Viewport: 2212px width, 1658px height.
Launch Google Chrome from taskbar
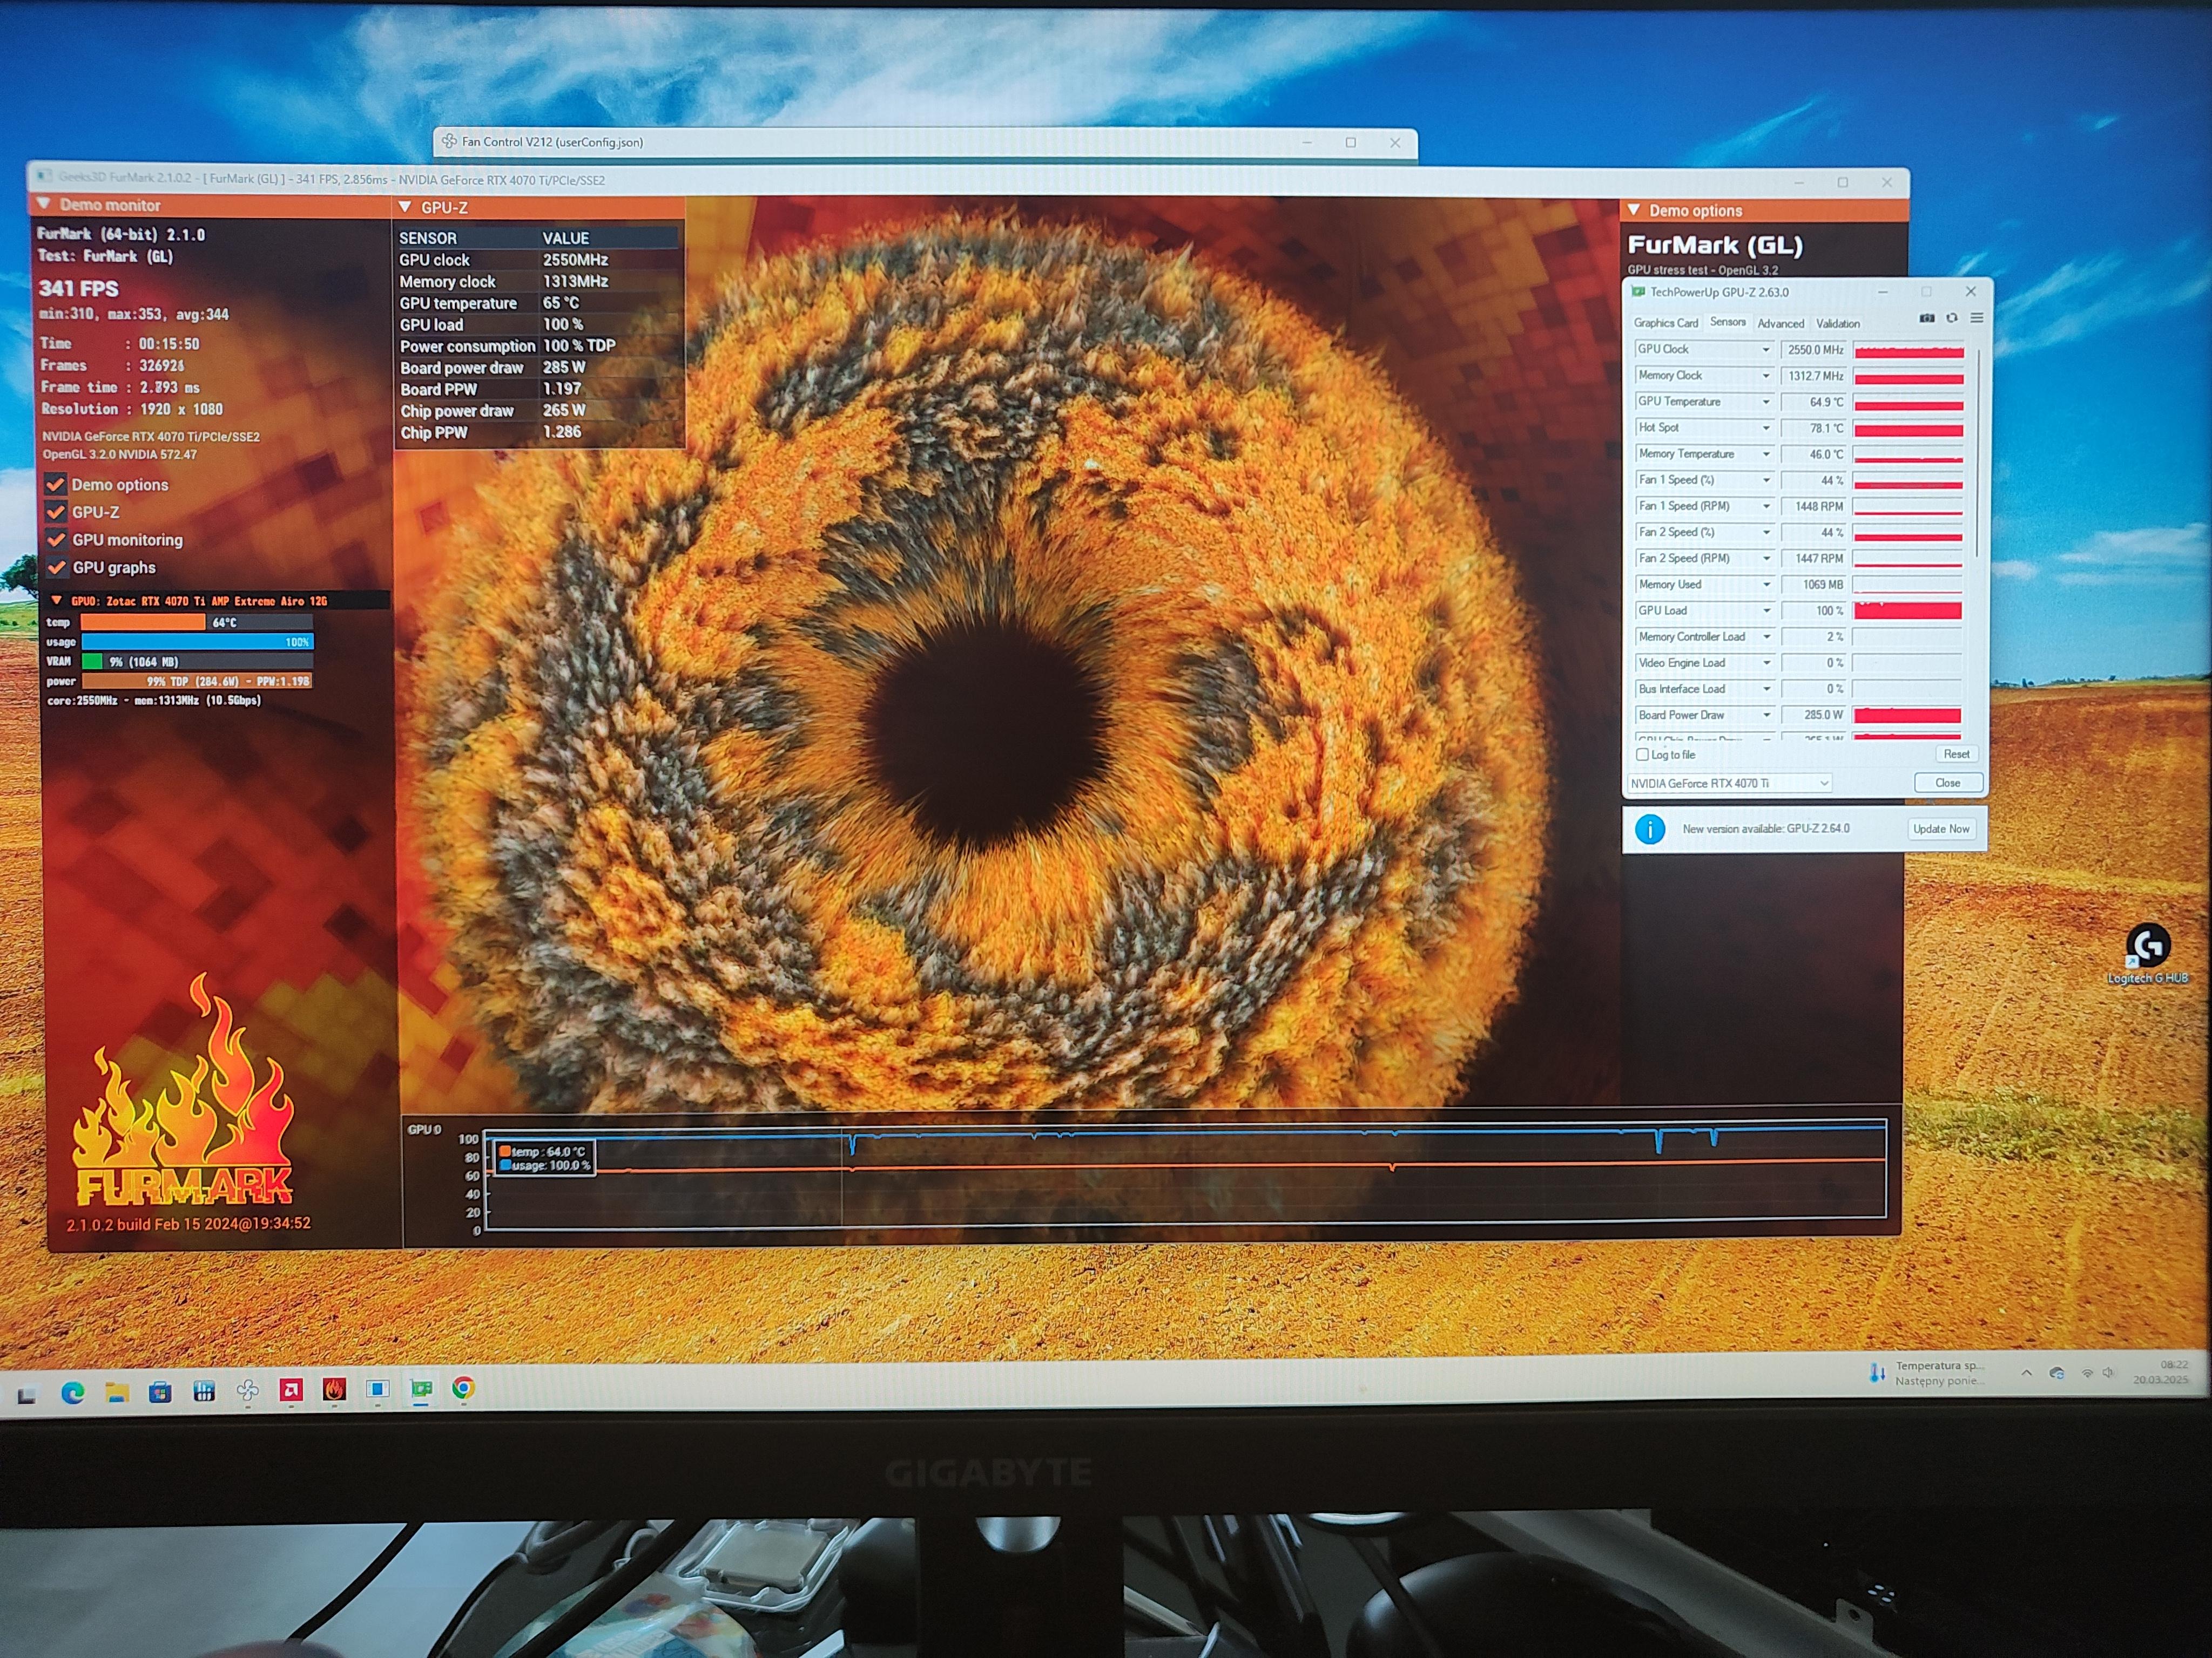tap(463, 1387)
